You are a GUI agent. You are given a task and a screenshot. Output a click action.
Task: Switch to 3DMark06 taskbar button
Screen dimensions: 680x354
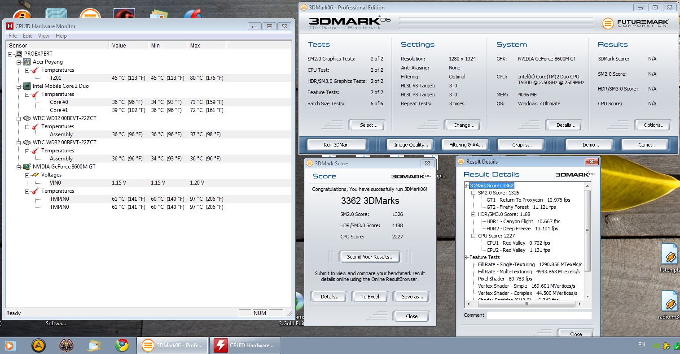pos(172,345)
